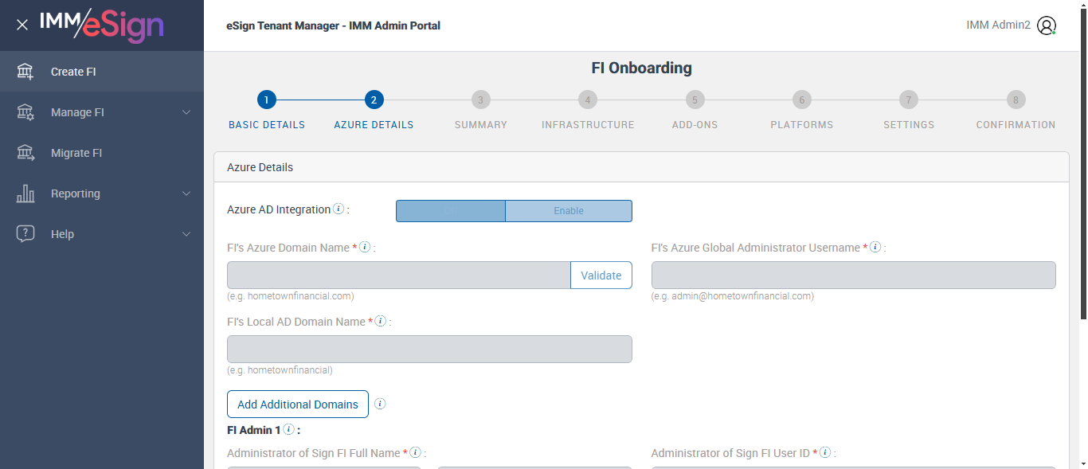The image size is (1088, 469).
Task: Select CONFIRMATION step label
Action: (x=1016, y=125)
